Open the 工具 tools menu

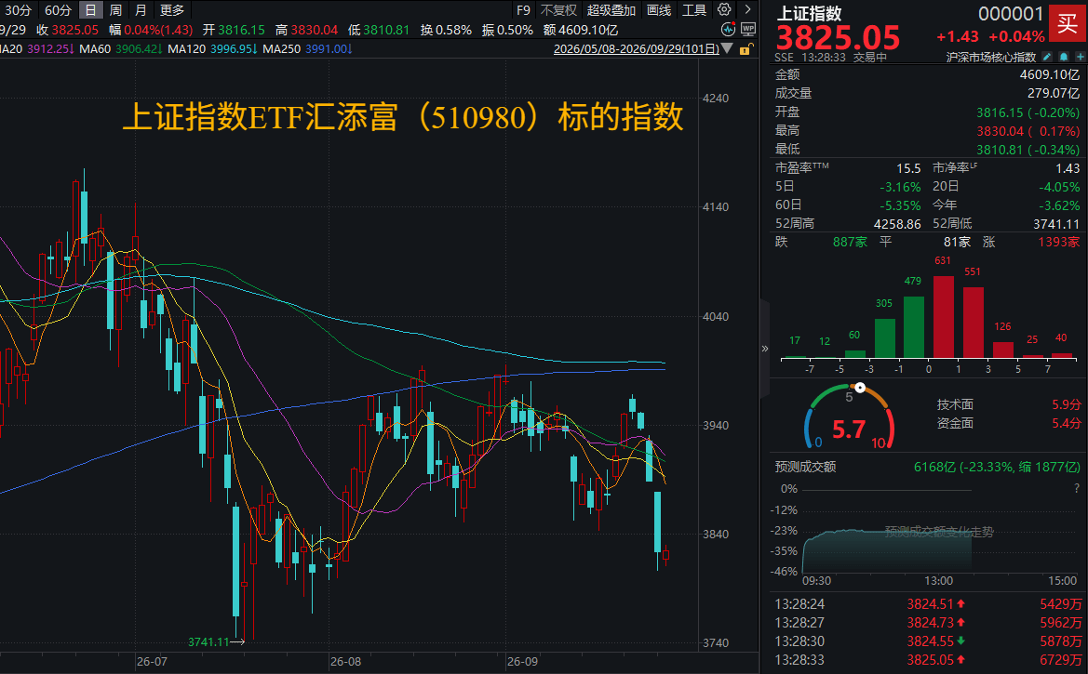point(694,9)
